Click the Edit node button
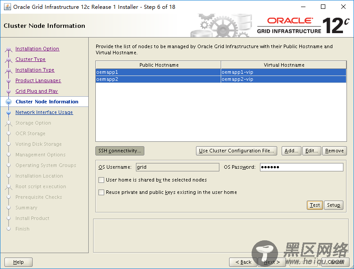The image size is (354, 269). pyautogui.click(x=312, y=151)
